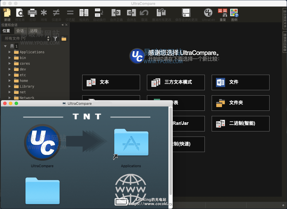Screen dimensions: 287x209
Task: Expand the home folder node
Action: (9, 80)
